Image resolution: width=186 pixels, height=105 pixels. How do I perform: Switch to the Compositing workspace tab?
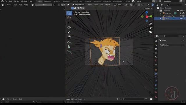(x=118, y=1)
